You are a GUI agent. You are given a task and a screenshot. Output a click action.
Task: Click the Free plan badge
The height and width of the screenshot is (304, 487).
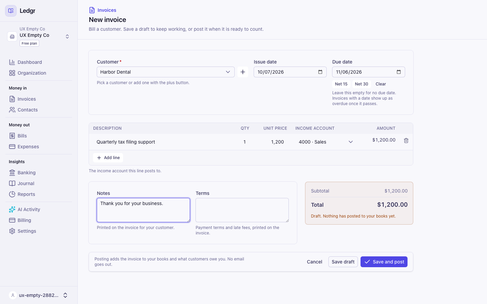(29, 43)
